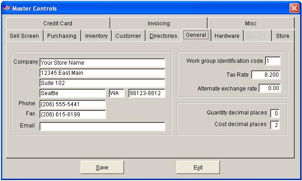Click the Seattle city field

pyautogui.click(x=73, y=93)
